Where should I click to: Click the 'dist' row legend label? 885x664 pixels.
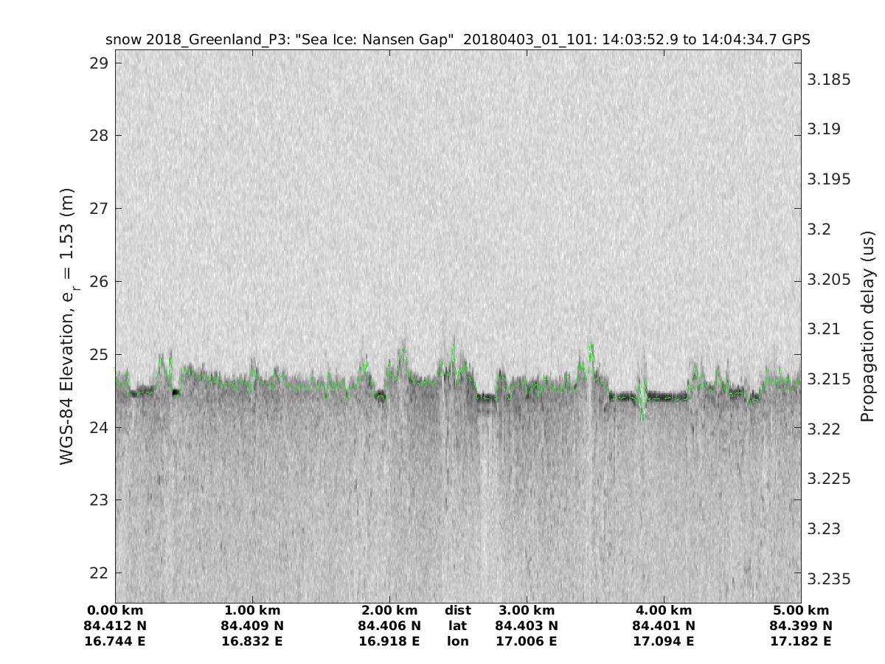coord(457,611)
